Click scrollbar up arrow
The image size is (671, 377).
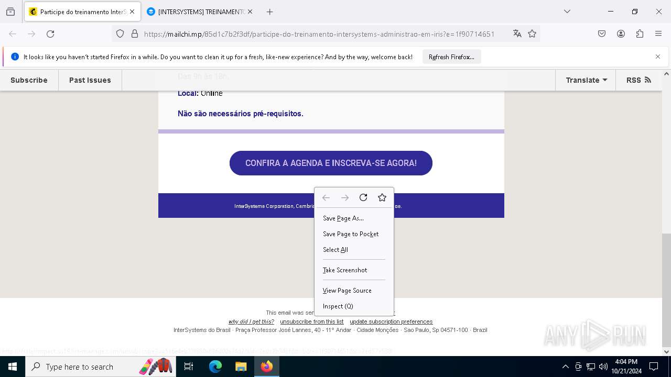666,74
